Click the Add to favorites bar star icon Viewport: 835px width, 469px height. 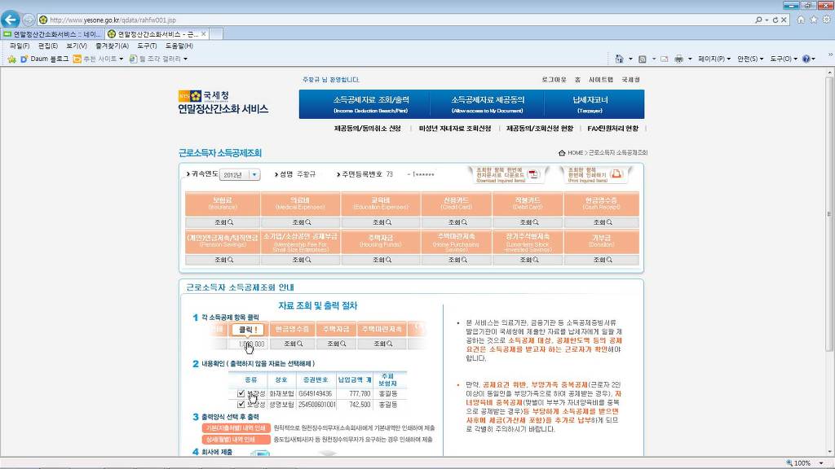[x=11, y=59]
